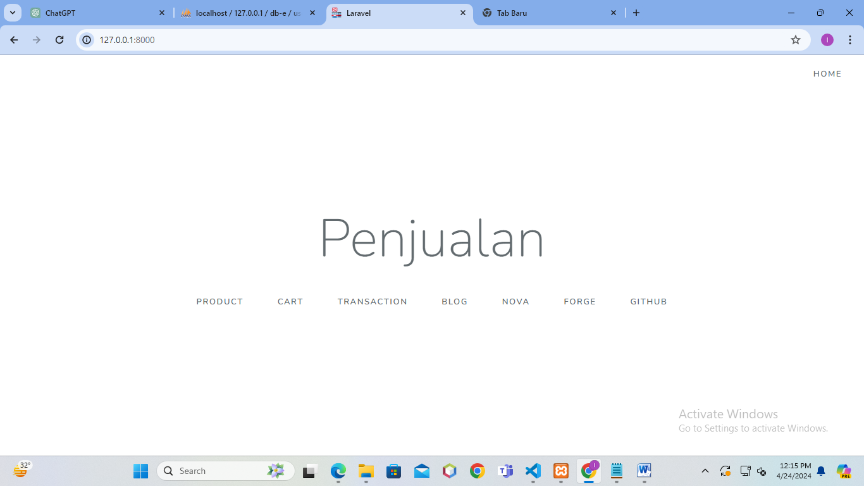Launch Microsoft Word from the taskbar
The width and height of the screenshot is (864, 486).
click(644, 471)
